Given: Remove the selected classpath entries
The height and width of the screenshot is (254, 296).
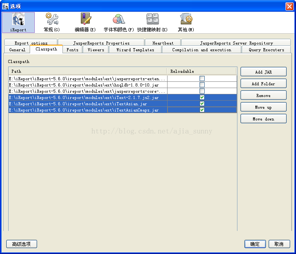Looking at the screenshot, I should coord(264,95).
